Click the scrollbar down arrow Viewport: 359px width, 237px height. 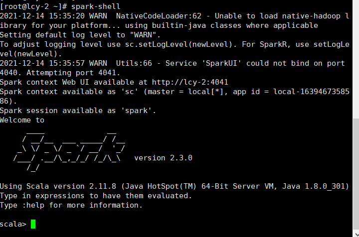pyautogui.click(x=356, y=234)
